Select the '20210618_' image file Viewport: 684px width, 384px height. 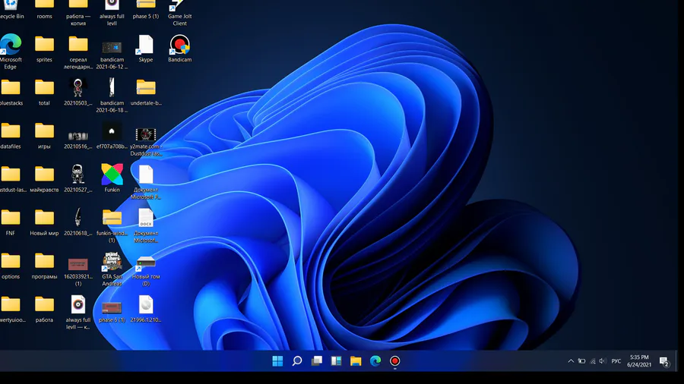click(x=78, y=223)
